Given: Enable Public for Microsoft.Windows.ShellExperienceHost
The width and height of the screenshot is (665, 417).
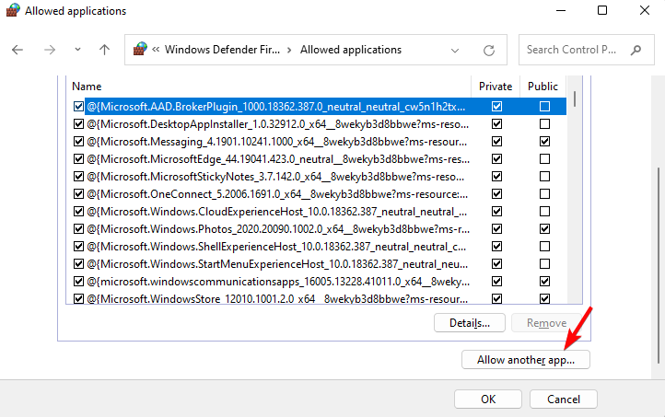Looking at the screenshot, I should (544, 246).
